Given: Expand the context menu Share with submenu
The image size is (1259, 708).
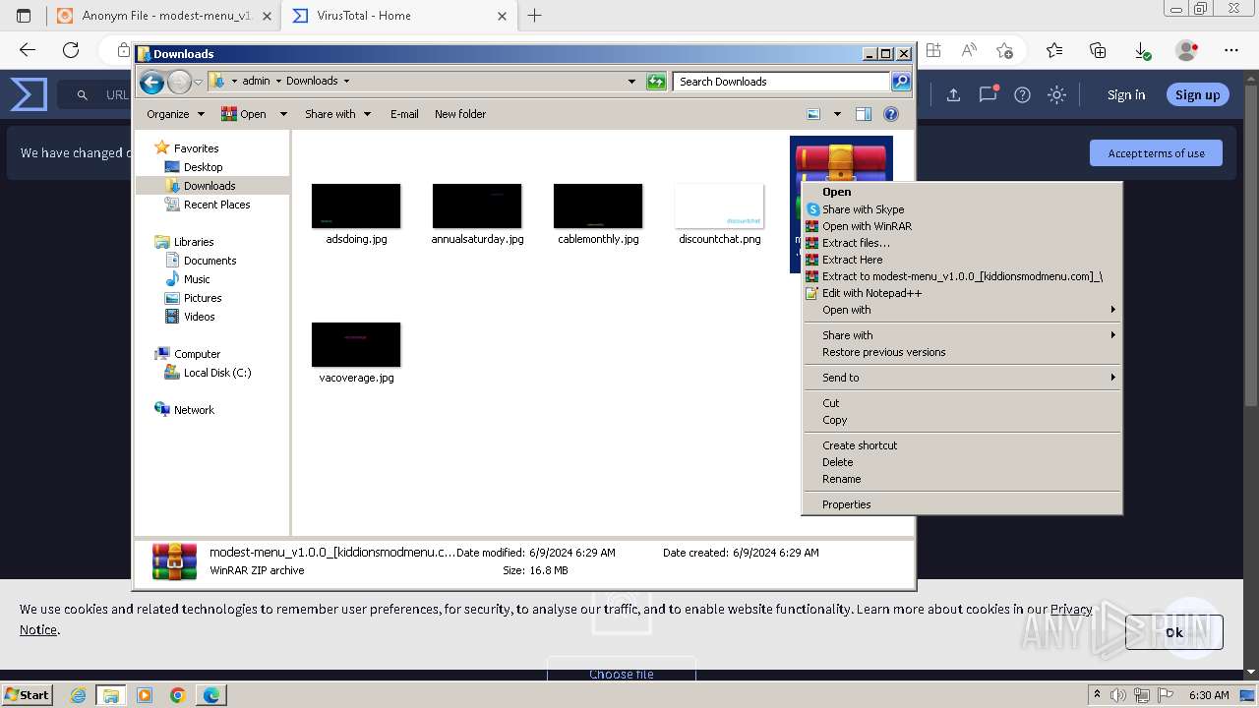Looking at the screenshot, I should (x=962, y=335).
